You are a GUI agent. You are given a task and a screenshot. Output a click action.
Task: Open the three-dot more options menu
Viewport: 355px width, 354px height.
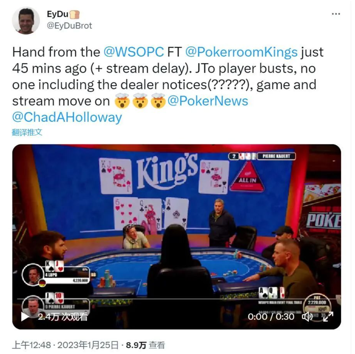tap(336, 14)
